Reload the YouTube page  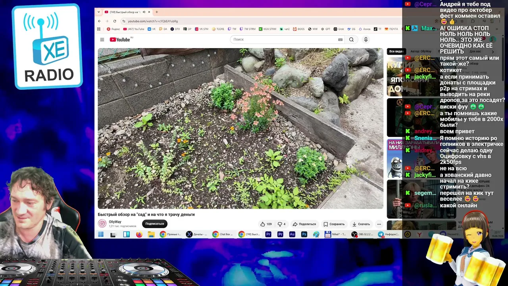click(x=115, y=21)
